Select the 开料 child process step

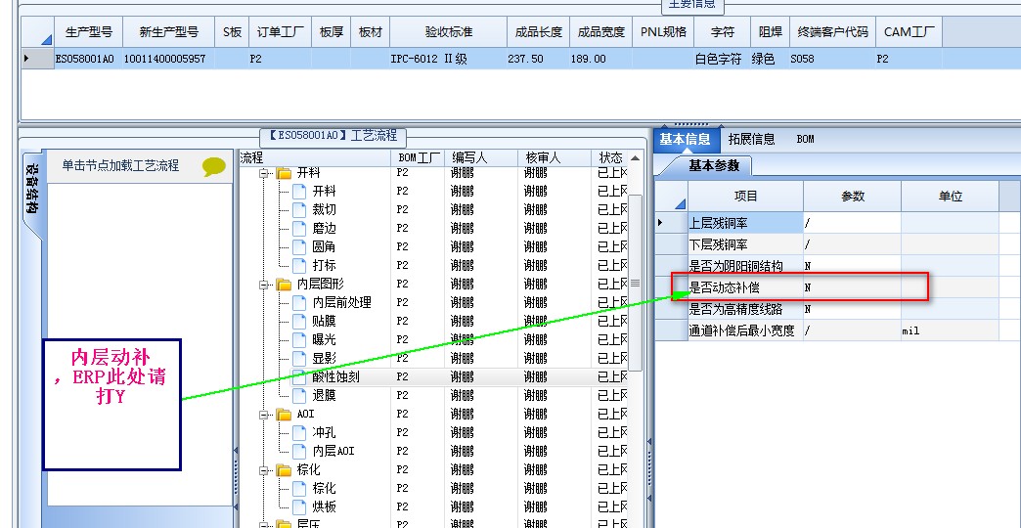point(324,192)
